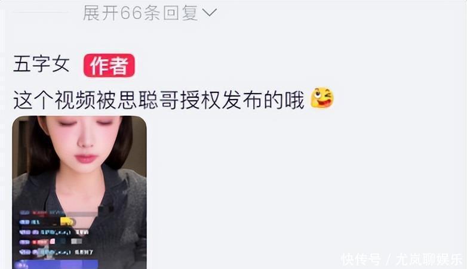
Task: Open the 展开66条回复 replies link
Action: pyautogui.click(x=150, y=13)
